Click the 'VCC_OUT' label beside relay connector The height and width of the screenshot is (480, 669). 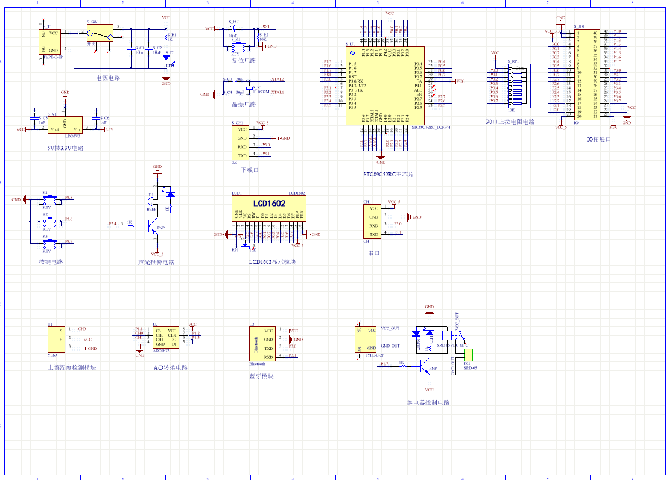pos(390,328)
